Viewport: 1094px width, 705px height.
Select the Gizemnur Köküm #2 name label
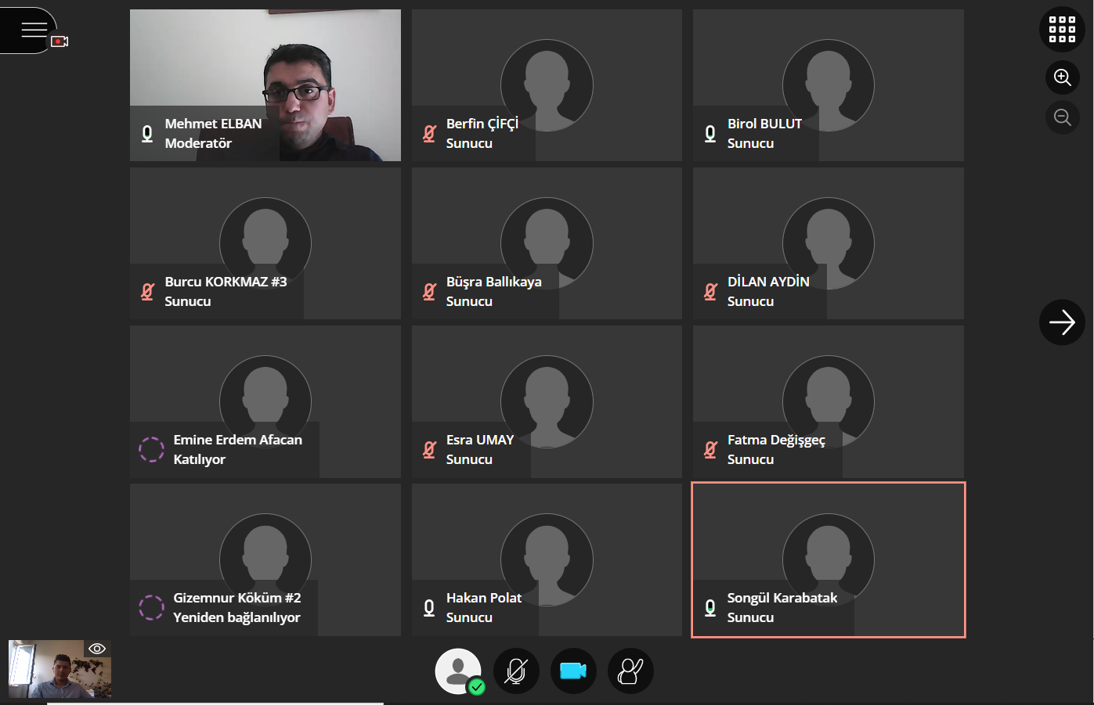[237, 598]
